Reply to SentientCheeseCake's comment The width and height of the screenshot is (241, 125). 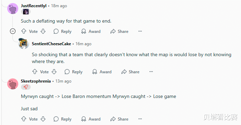74,72
